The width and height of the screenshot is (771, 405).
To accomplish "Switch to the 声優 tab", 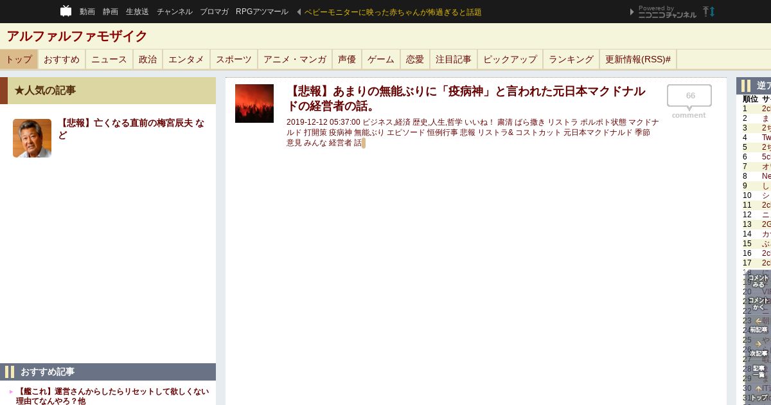I will pos(347,59).
